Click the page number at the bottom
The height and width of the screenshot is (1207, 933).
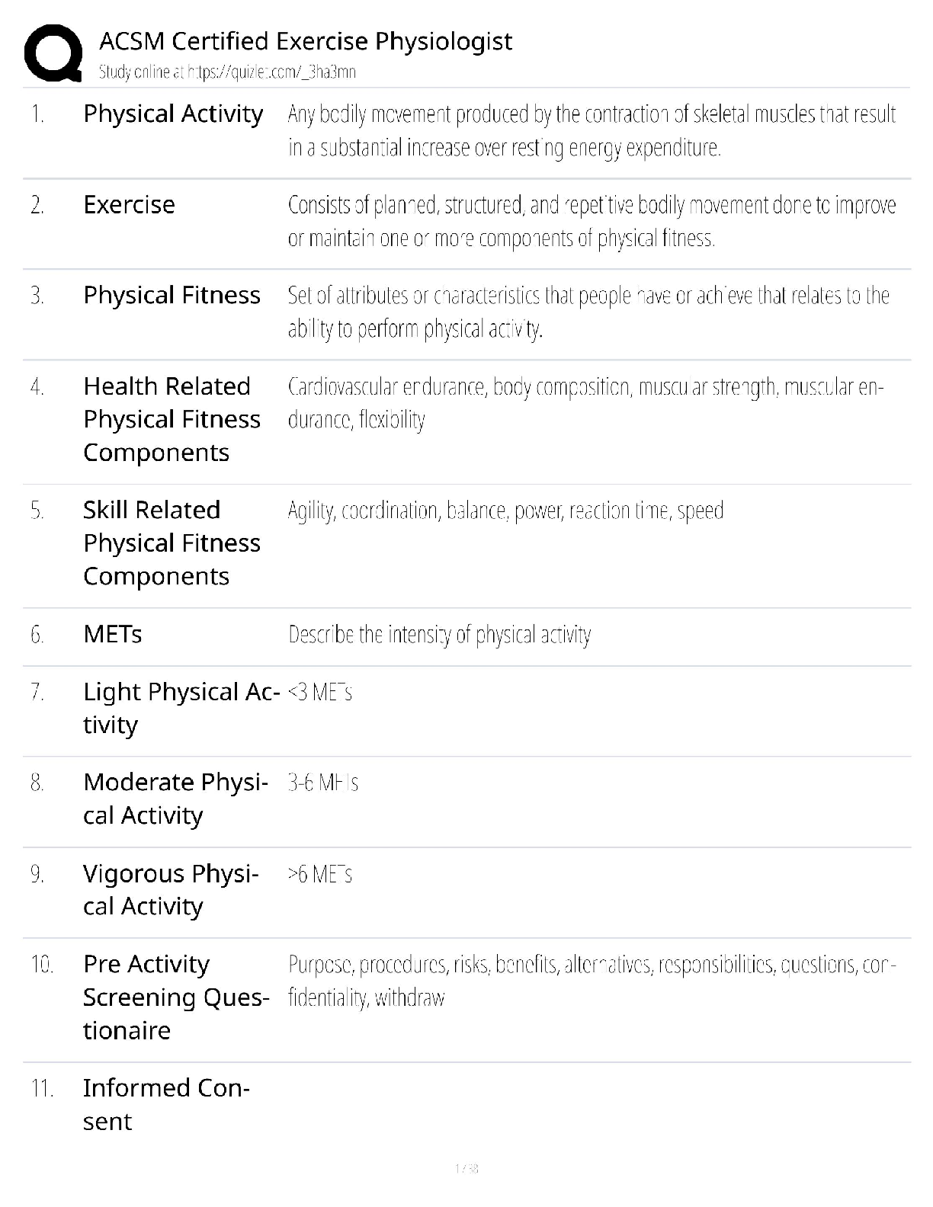pos(466,1168)
